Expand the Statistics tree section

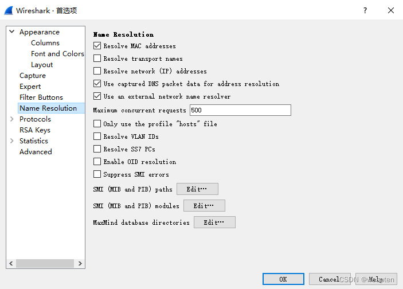[12, 141]
